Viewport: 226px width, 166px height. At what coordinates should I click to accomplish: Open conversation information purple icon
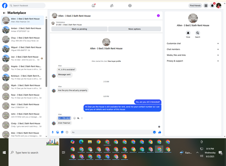pos(158,16)
